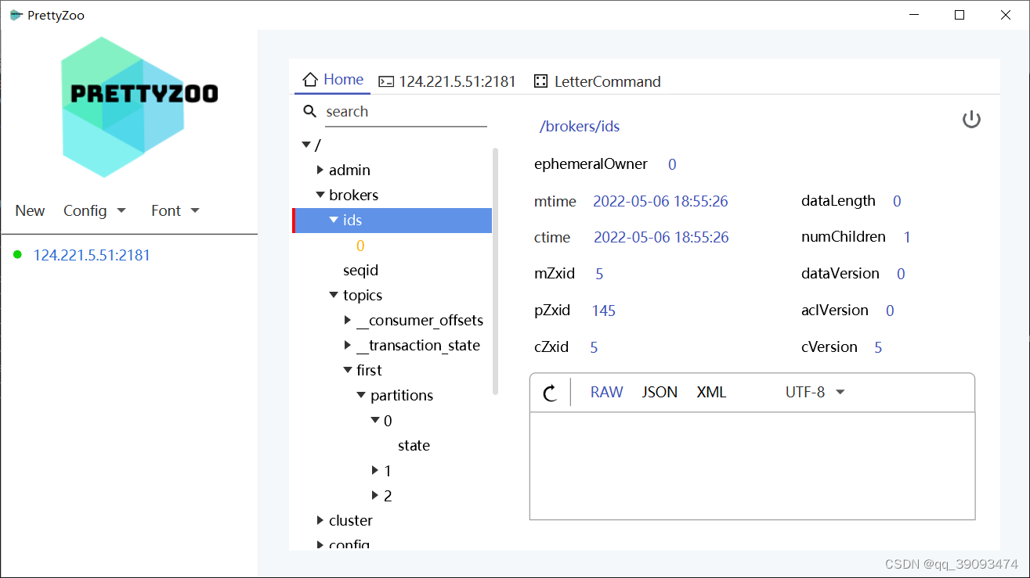Image resolution: width=1030 pixels, height=578 pixels.
Task: Click the search magnifier icon
Action: click(310, 112)
